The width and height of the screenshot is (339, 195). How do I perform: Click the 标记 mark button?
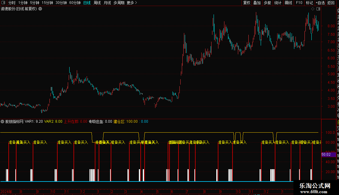tap(309, 3)
